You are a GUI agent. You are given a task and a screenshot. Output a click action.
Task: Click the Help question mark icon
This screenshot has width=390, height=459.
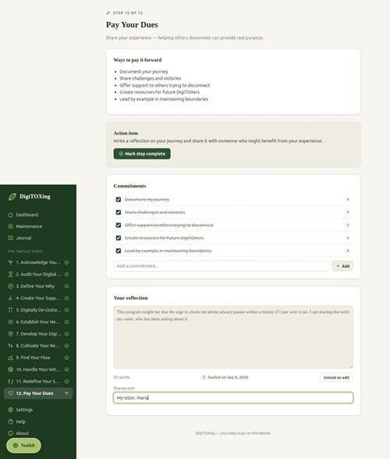tap(11, 422)
